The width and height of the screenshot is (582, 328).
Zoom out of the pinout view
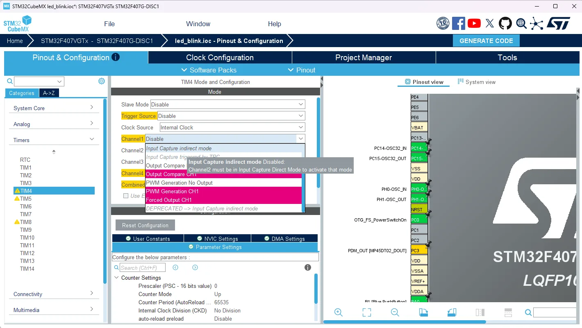tap(395, 312)
